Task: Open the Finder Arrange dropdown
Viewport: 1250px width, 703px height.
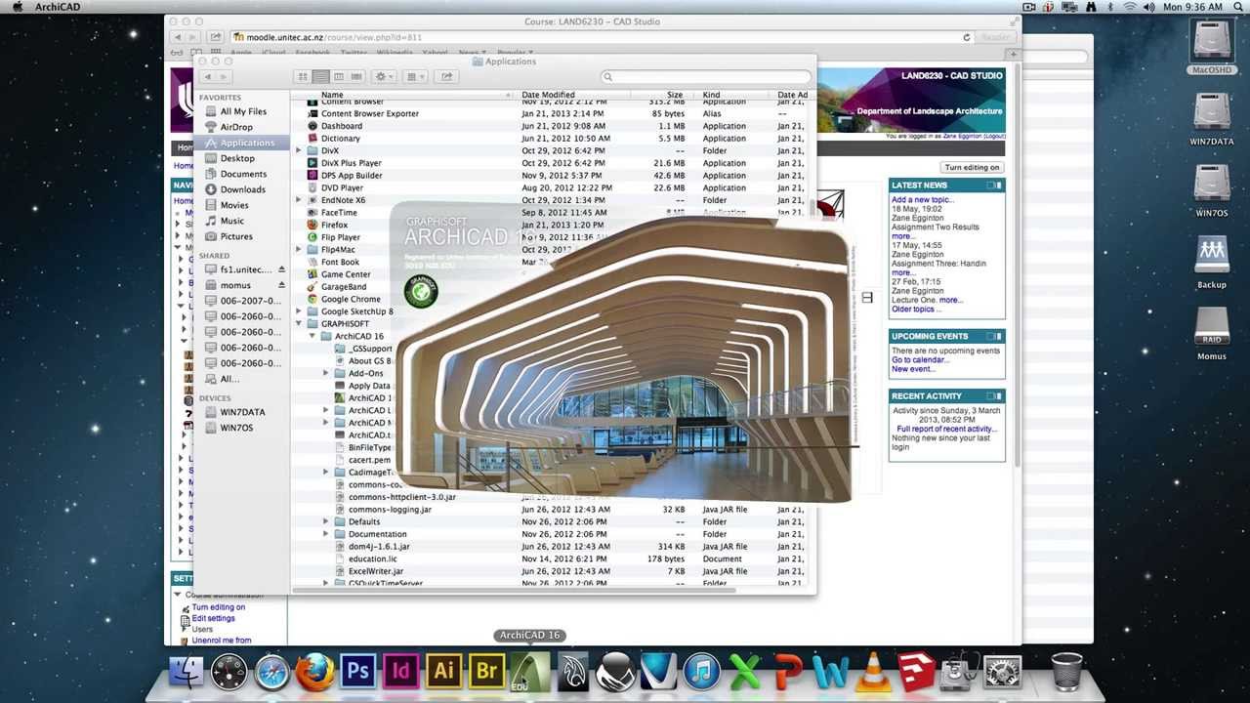Action: [415, 76]
